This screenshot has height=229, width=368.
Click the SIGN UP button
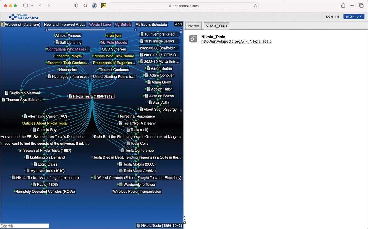(x=354, y=16)
